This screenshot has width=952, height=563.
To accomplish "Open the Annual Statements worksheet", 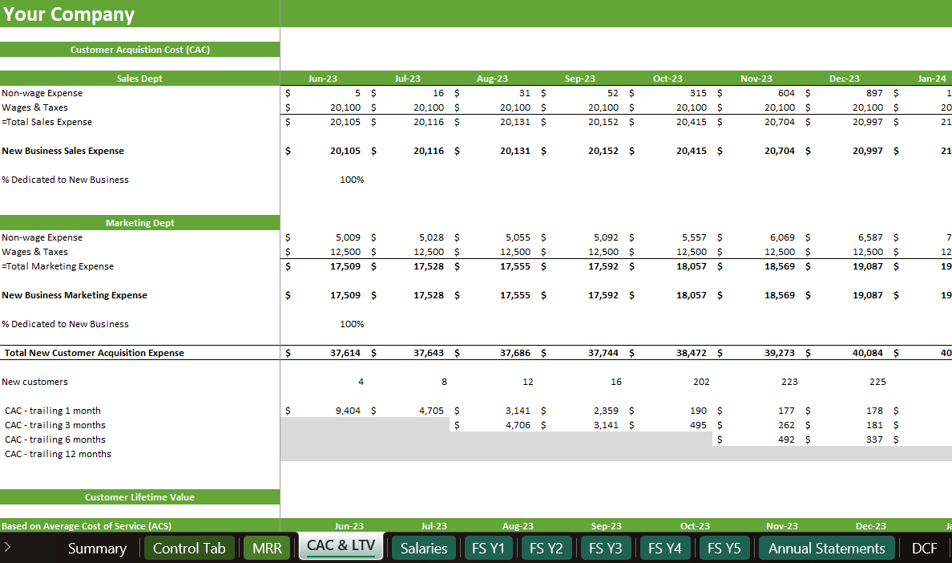I will click(x=826, y=548).
